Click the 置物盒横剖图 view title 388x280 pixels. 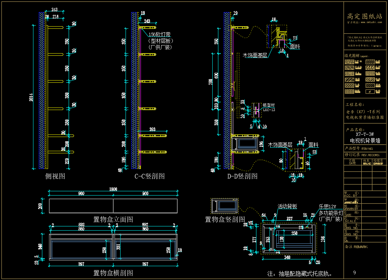[x=113, y=273]
